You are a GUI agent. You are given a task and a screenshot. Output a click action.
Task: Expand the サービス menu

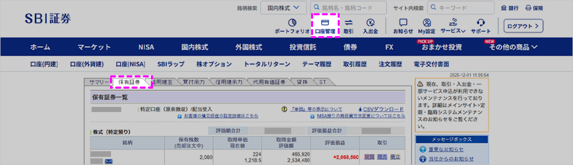453,26
